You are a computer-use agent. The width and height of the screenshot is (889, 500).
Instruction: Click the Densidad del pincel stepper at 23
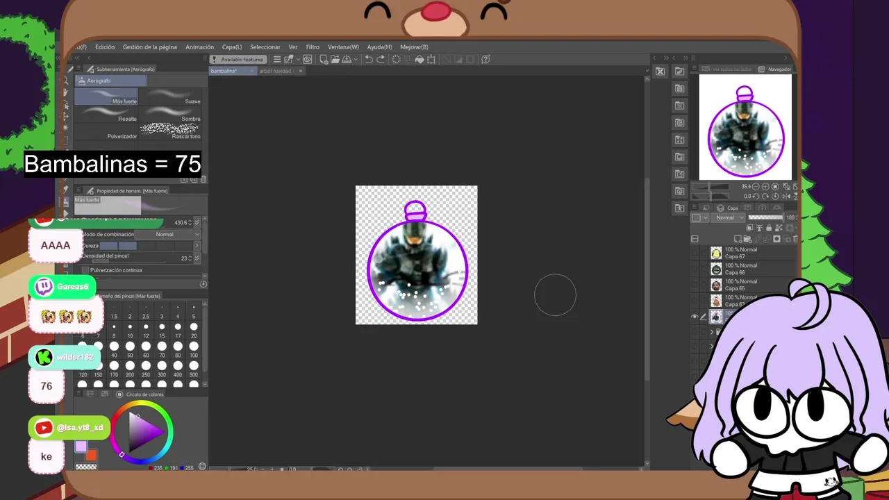(x=190, y=258)
